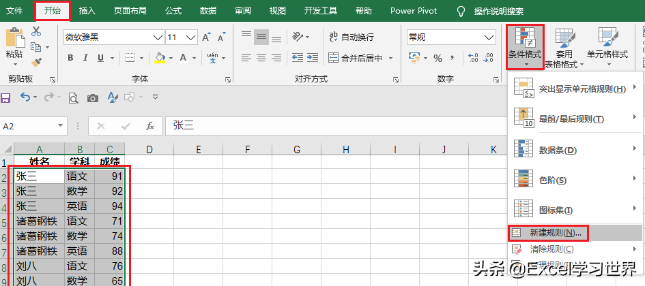Viewport: 645px width, 286px height.
Task: Select the Format Painter brush icon
Action: (x=36, y=63)
